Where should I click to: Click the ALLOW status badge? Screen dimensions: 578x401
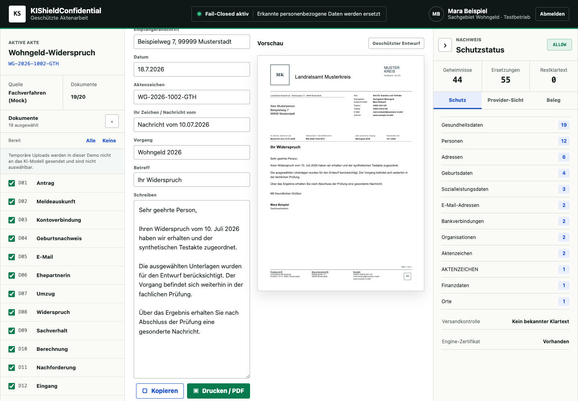[560, 45]
